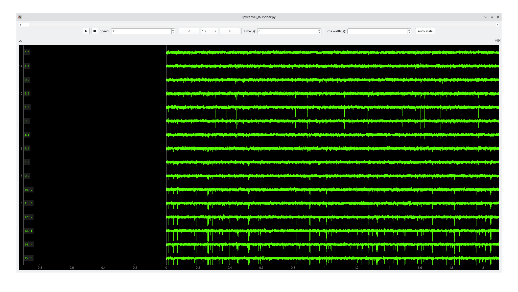Viewport: 518px width, 292px height.
Task: Click the down arrow of Time (s) spinbox
Action: pos(319,32)
